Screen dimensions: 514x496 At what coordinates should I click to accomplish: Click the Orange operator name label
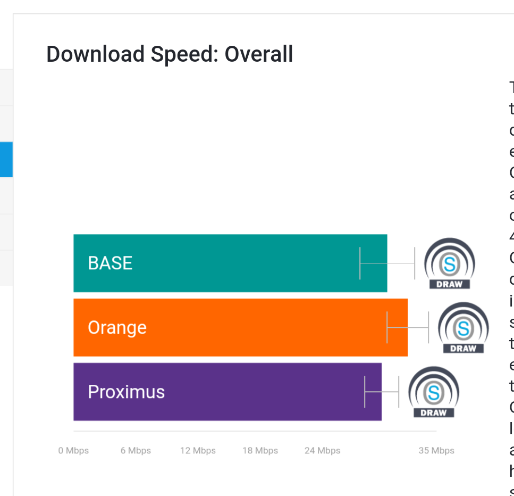117,327
